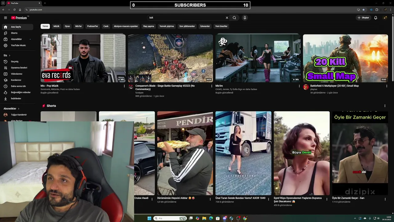This screenshot has height=222, width=394.
Task: Reload the page in Chrome
Action: (14, 10)
